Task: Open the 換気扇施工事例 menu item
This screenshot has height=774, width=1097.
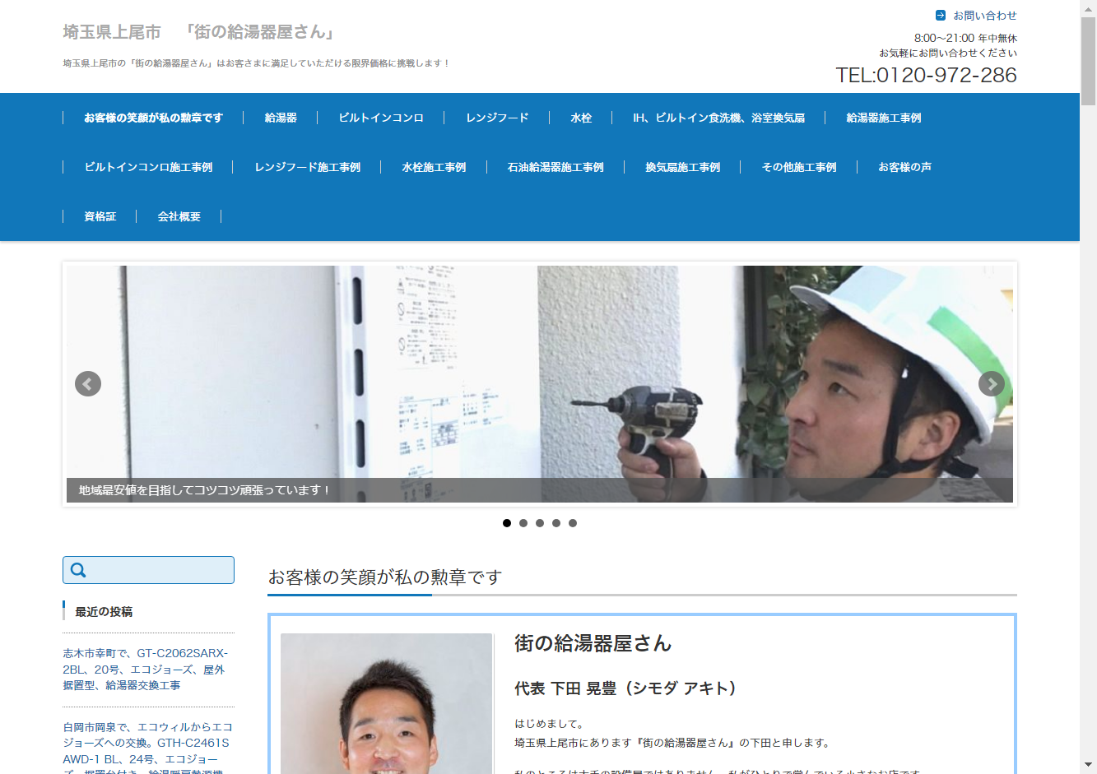Action: click(x=683, y=167)
